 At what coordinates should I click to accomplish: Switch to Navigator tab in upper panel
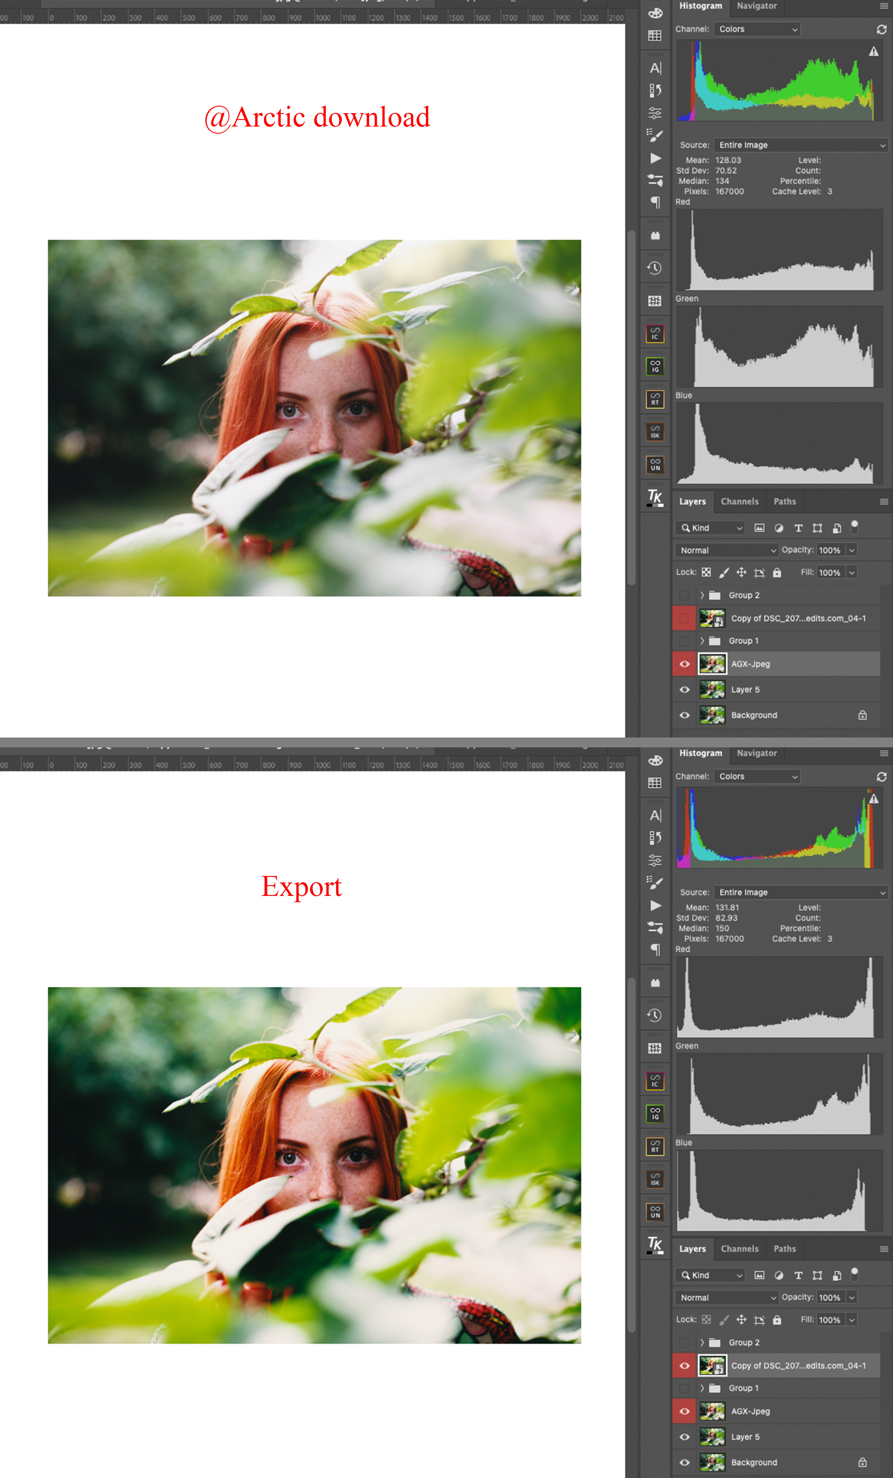pos(756,6)
